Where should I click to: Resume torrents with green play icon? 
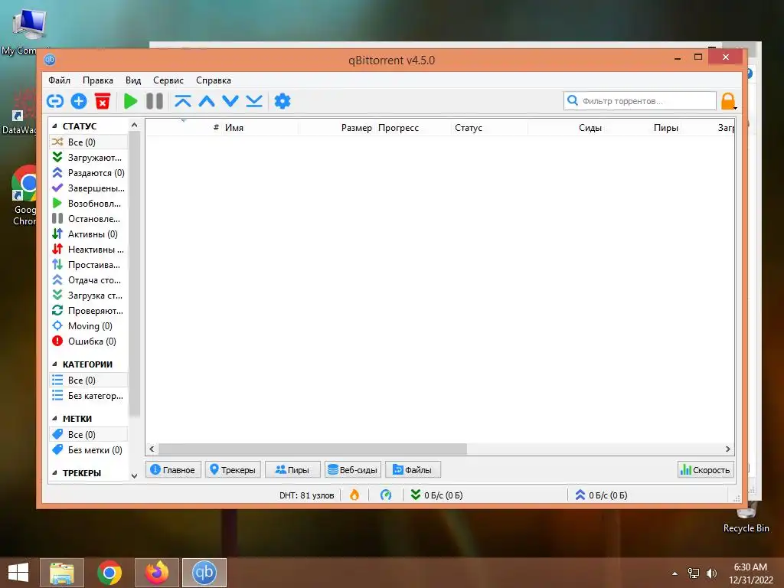(x=130, y=101)
